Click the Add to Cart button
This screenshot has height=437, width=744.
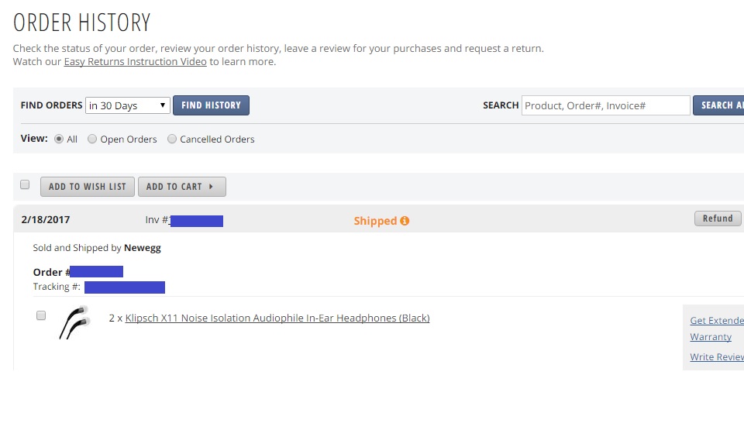[x=181, y=187]
